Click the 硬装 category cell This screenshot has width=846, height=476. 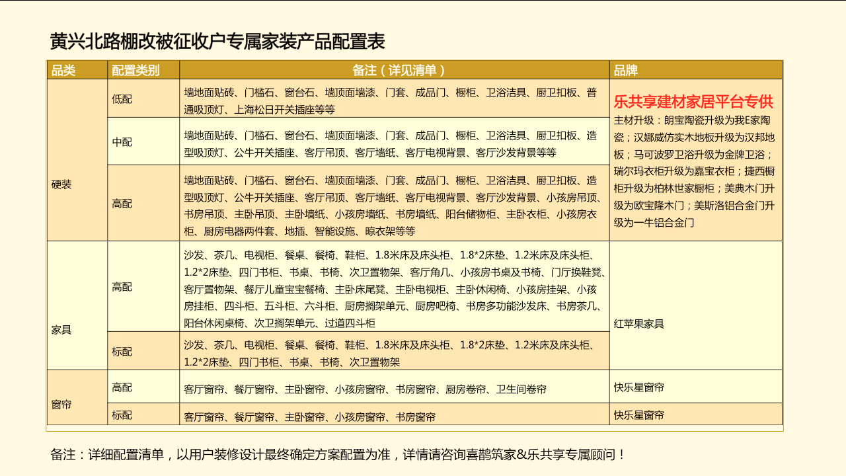click(x=61, y=184)
